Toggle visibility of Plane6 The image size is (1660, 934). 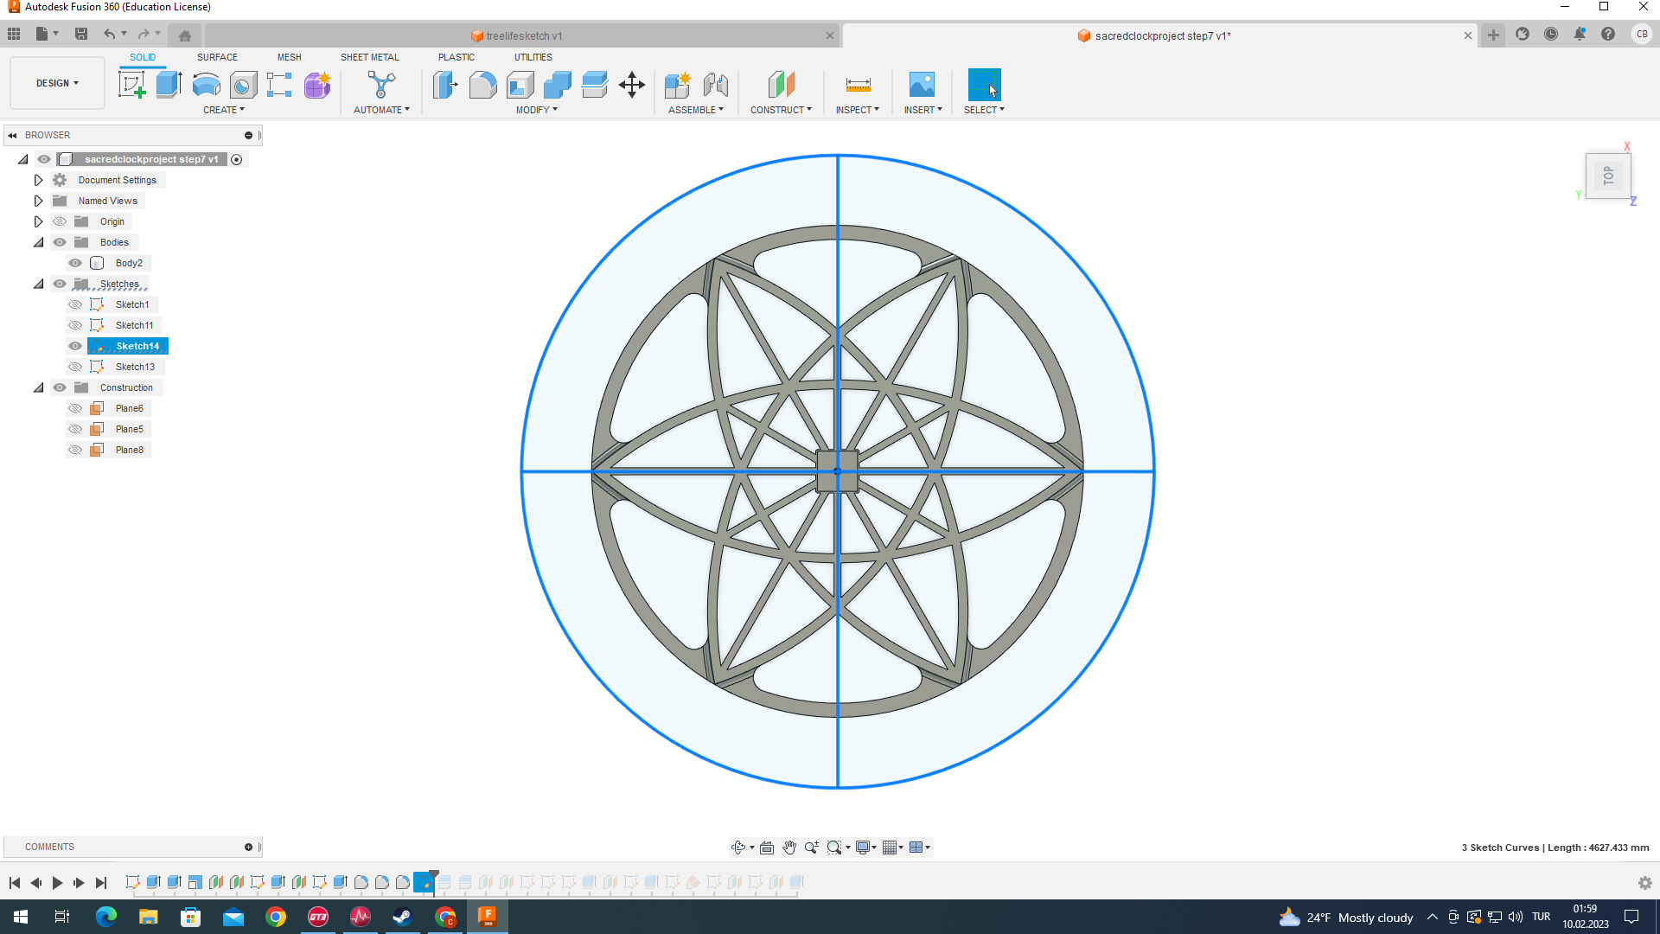point(75,408)
